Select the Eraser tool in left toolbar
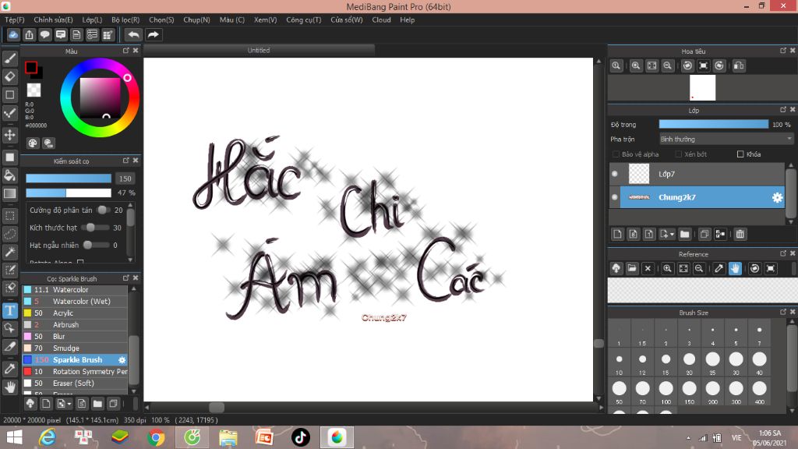The width and height of the screenshot is (798, 449). (9, 77)
